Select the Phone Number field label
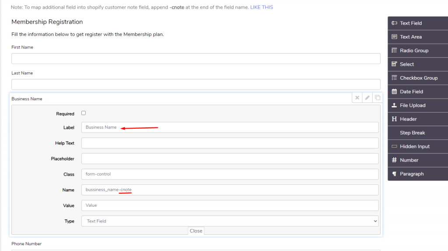The image size is (448, 251). 26,244
